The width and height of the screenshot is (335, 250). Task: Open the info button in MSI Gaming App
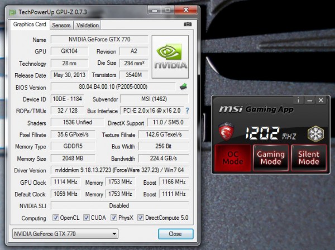[x=298, y=100]
